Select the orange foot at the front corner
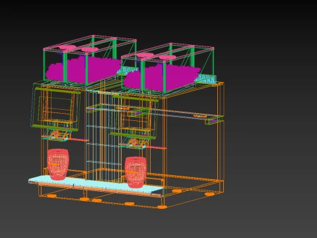This screenshot has height=238, width=317. (162, 207)
